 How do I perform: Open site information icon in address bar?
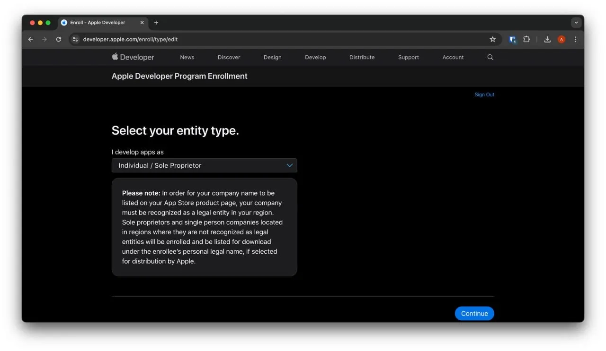pyautogui.click(x=75, y=39)
